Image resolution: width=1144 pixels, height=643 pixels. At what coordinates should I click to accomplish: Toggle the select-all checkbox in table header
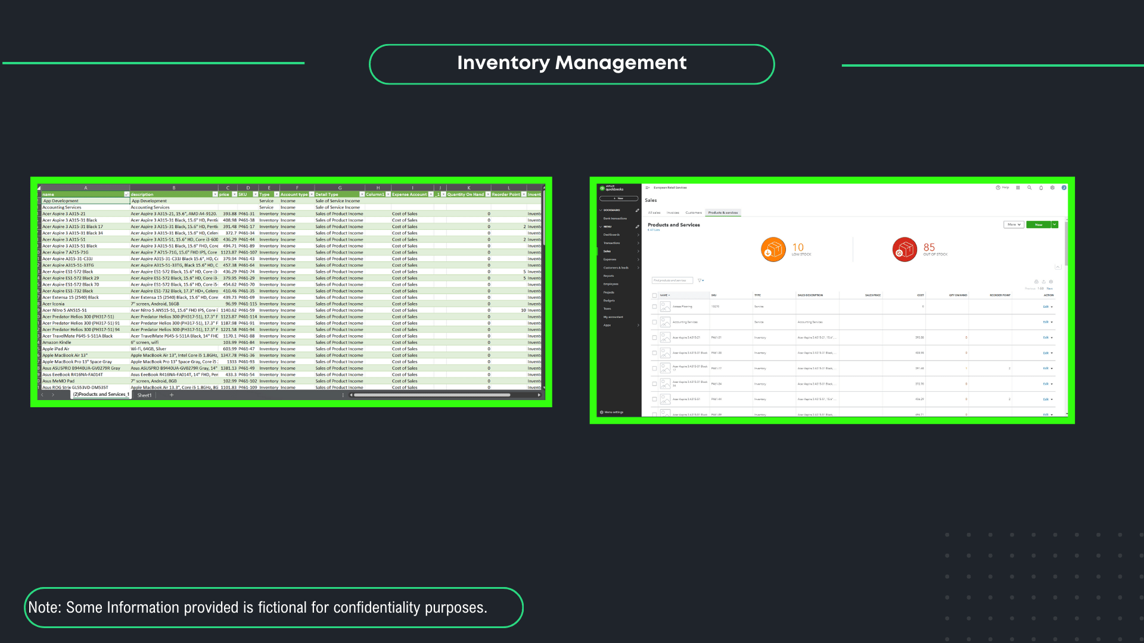tap(654, 295)
